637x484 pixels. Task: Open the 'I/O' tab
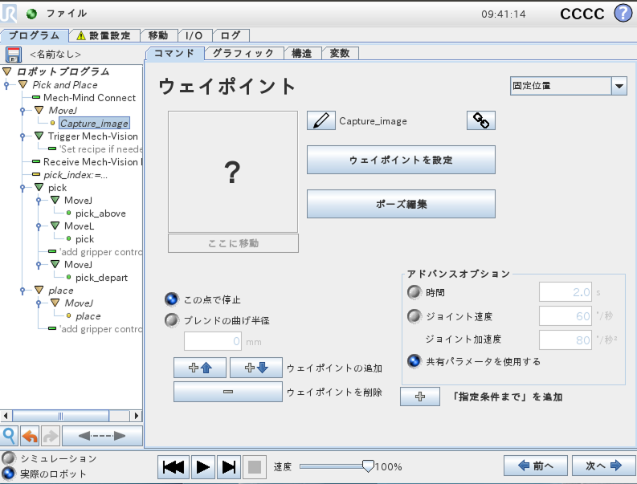pyautogui.click(x=194, y=36)
